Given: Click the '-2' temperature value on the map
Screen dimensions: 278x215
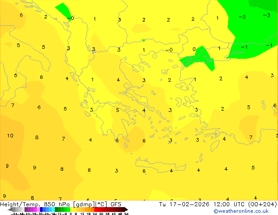Looking at the screenshot, I should click(x=242, y=17).
